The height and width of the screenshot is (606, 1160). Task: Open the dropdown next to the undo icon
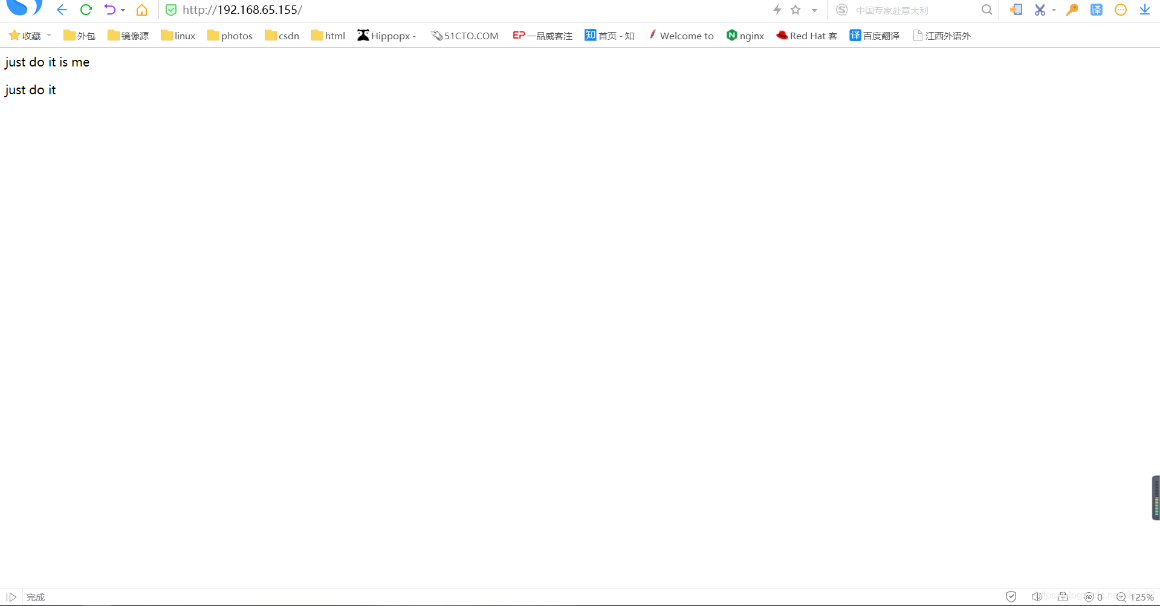(123, 10)
